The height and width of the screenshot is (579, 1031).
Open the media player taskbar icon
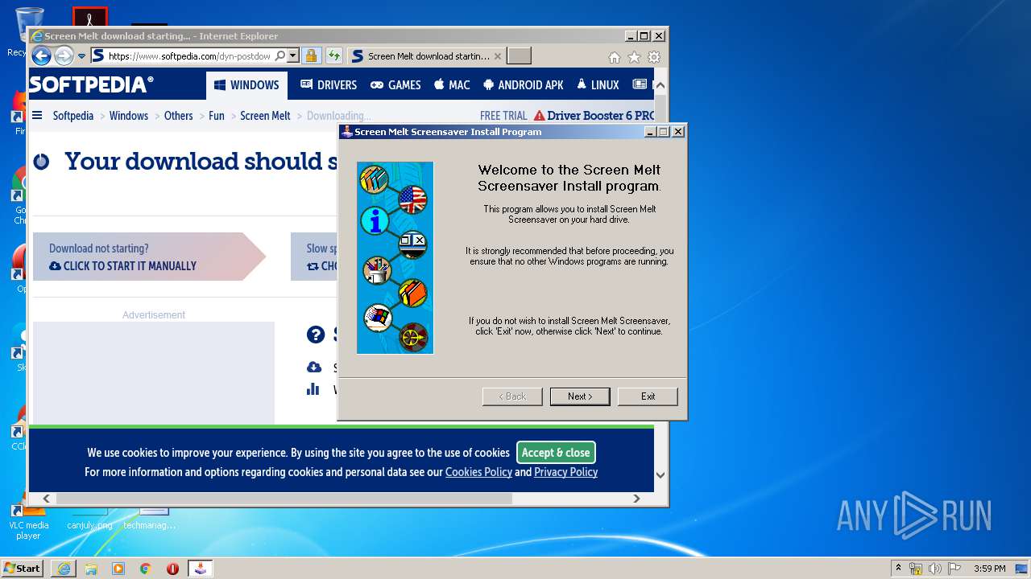point(118,569)
